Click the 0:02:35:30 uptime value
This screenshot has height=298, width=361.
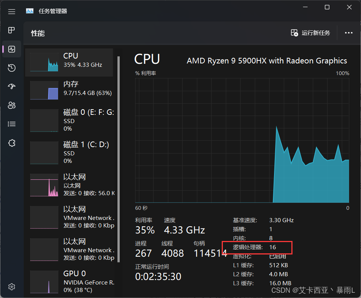click(158, 276)
